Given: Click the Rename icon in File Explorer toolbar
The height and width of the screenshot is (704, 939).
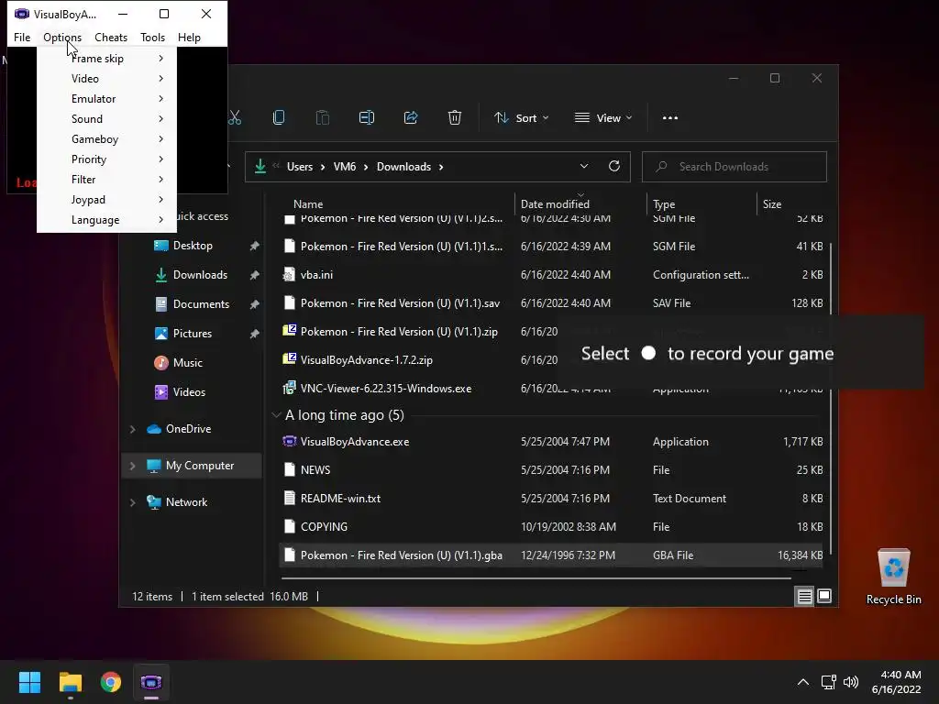Looking at the screenshot, I should tap(367, 118).
